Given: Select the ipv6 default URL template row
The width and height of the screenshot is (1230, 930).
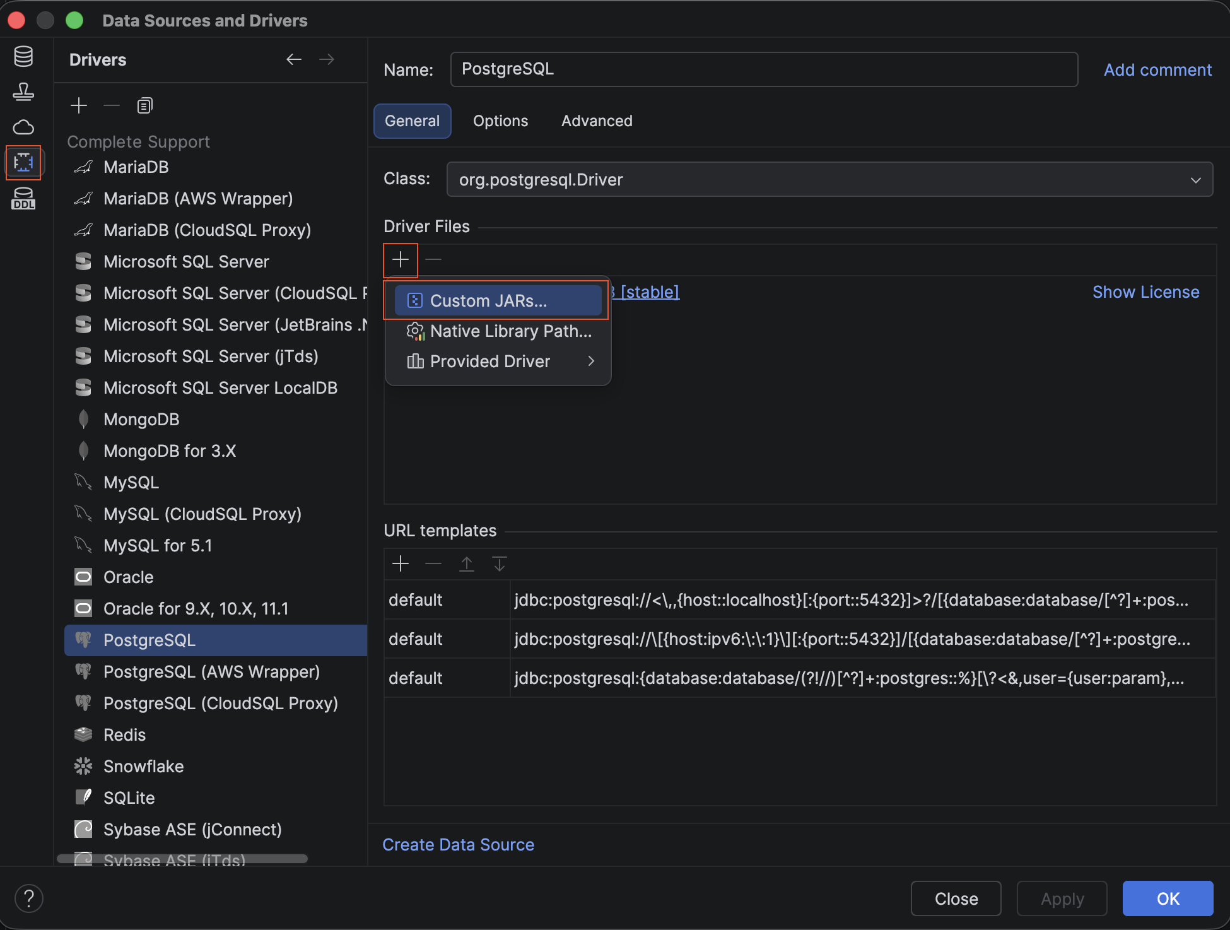Looking at the screenshot, I should (x=799, y=639).
